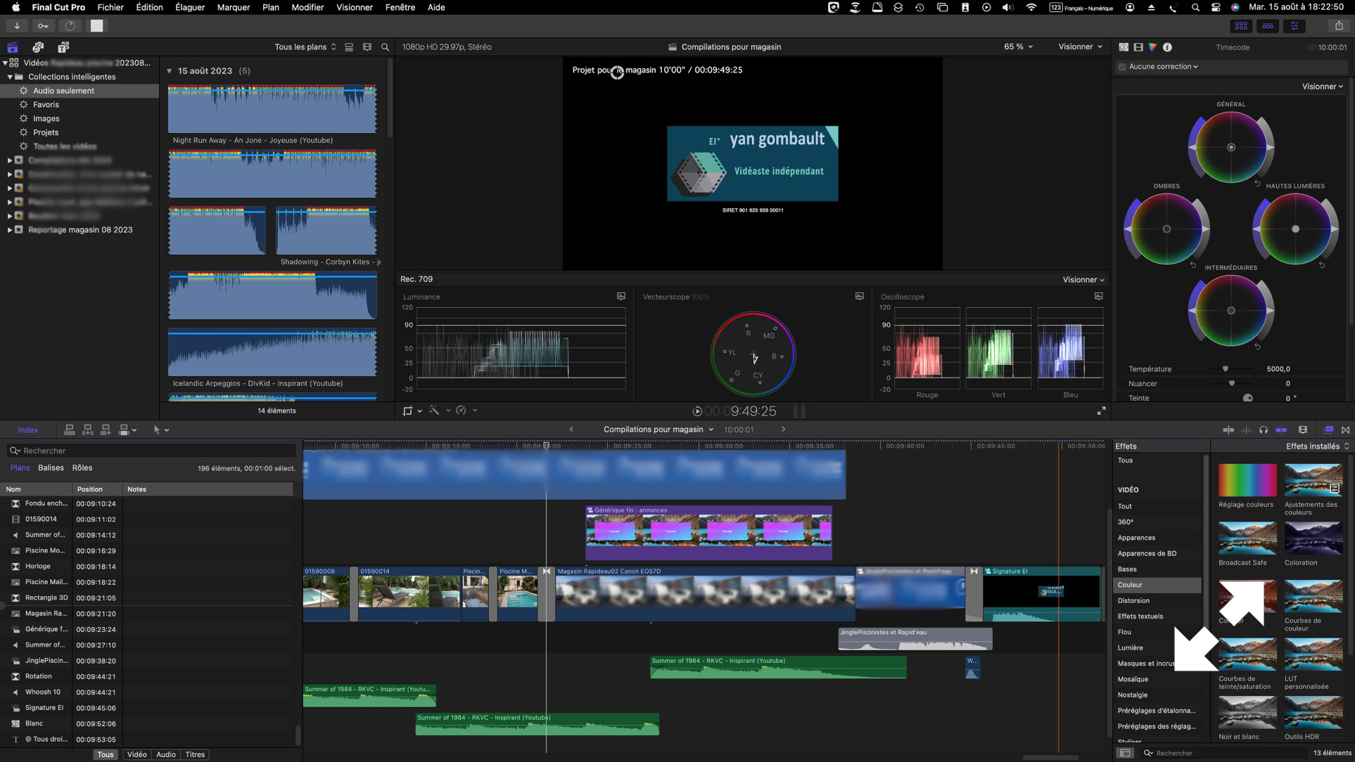Adjust the Température slider

pos(1226,369)
